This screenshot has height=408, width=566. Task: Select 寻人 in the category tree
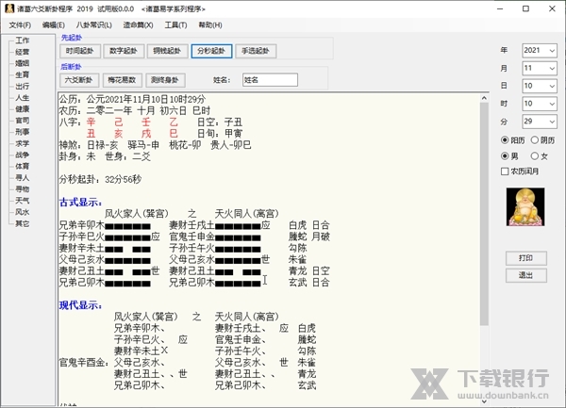(22, 178)
